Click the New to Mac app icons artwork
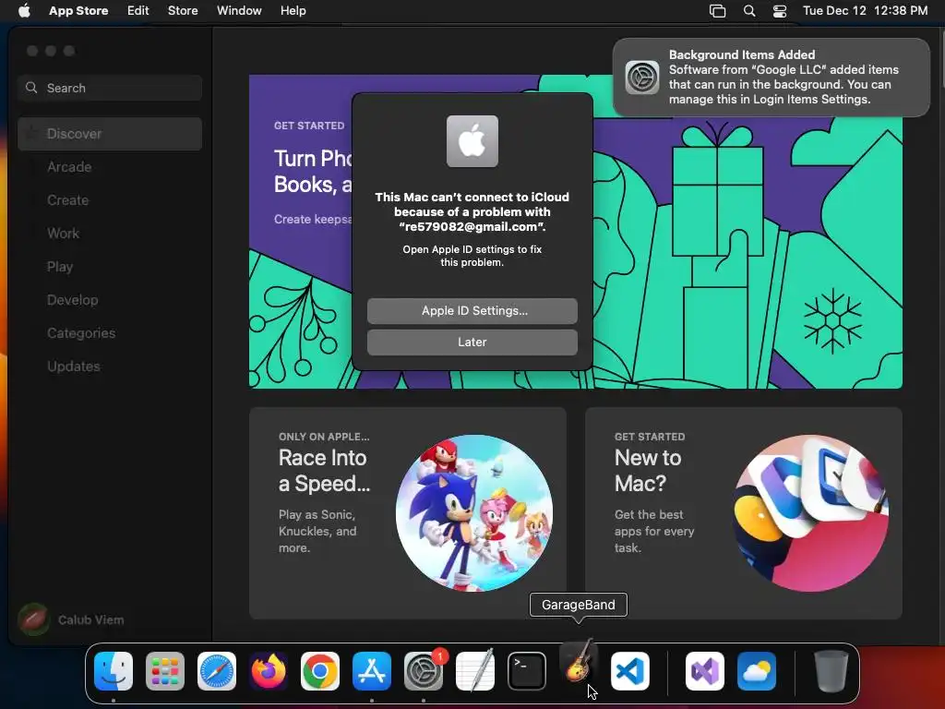The height and width of the screenshot is (709, 945). [x=810, y=513]
